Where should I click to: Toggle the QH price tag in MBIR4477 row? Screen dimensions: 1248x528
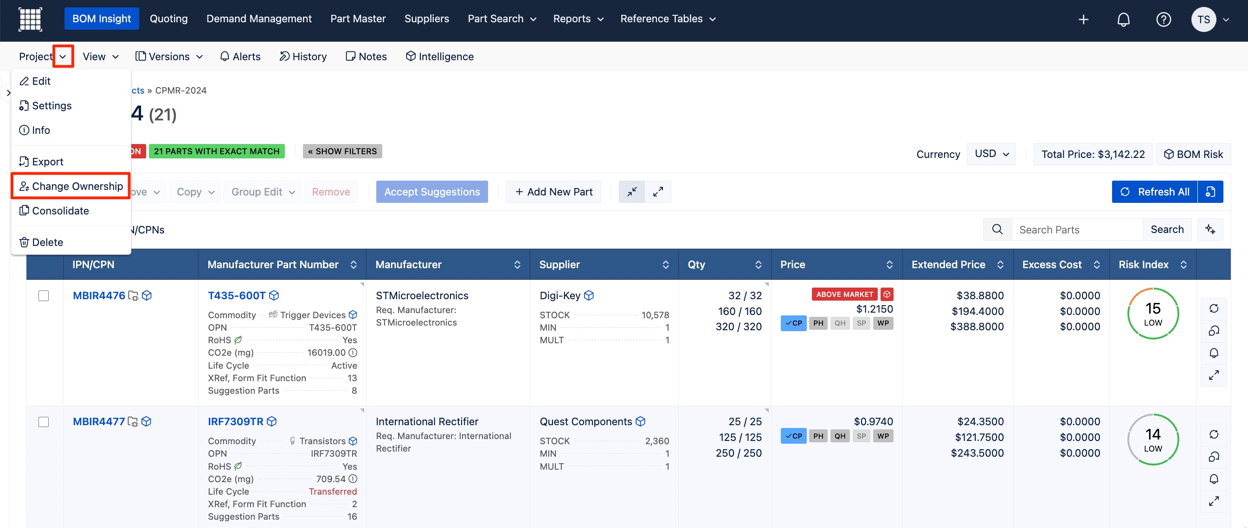[840, 436]
